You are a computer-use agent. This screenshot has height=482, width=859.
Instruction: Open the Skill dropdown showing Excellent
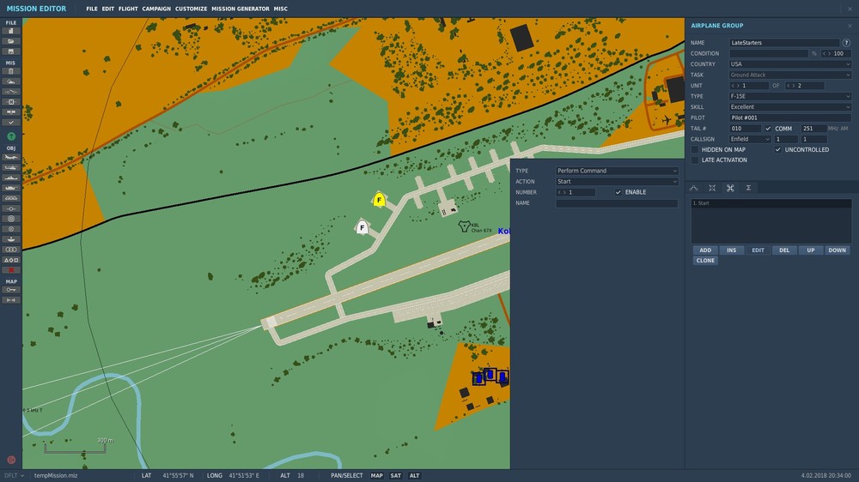pos(790,107)
